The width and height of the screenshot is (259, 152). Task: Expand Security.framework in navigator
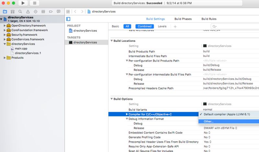click(x=5, y=35)
